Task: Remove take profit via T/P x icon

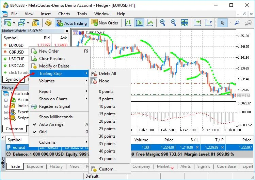Action: click(x=222, y=147)
